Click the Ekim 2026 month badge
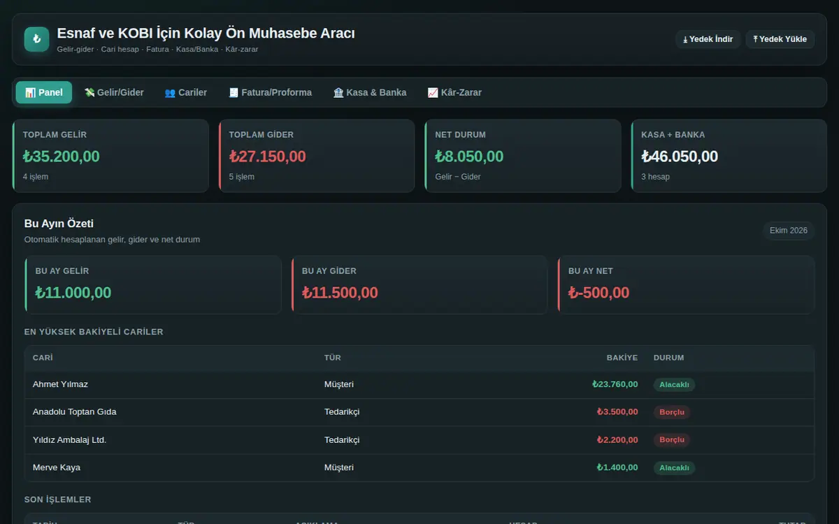 click(x=789, y=231)
